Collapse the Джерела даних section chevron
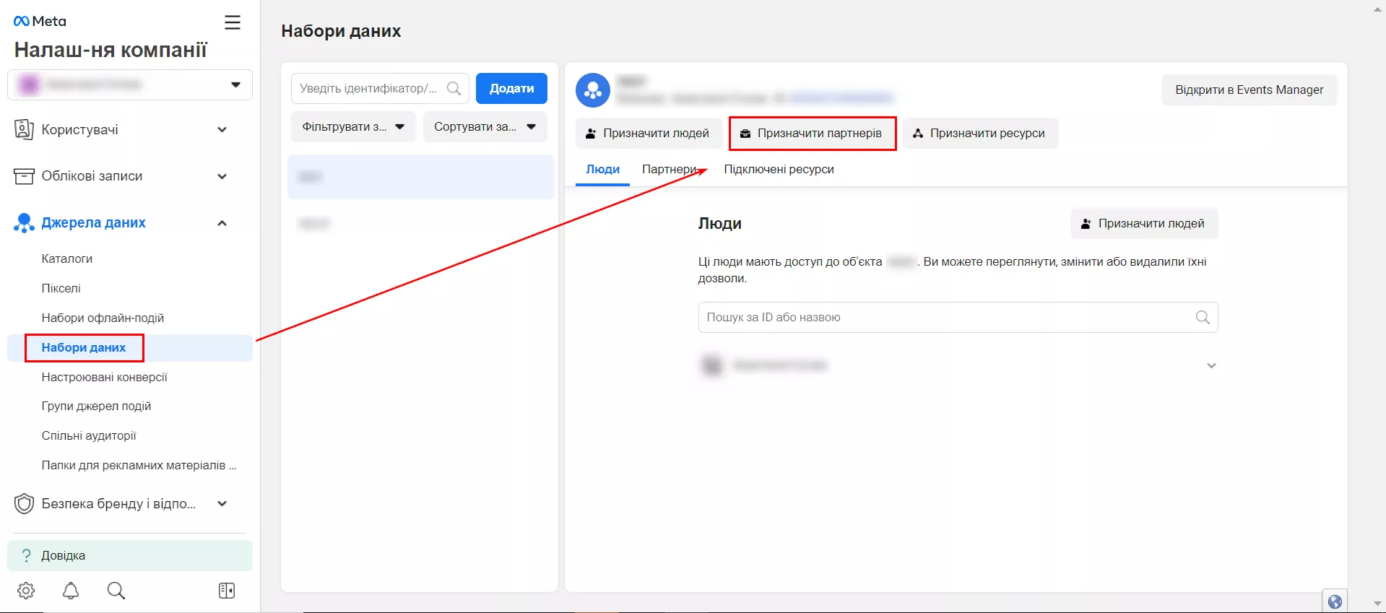 pyautogui.click(x=222, y=223)
